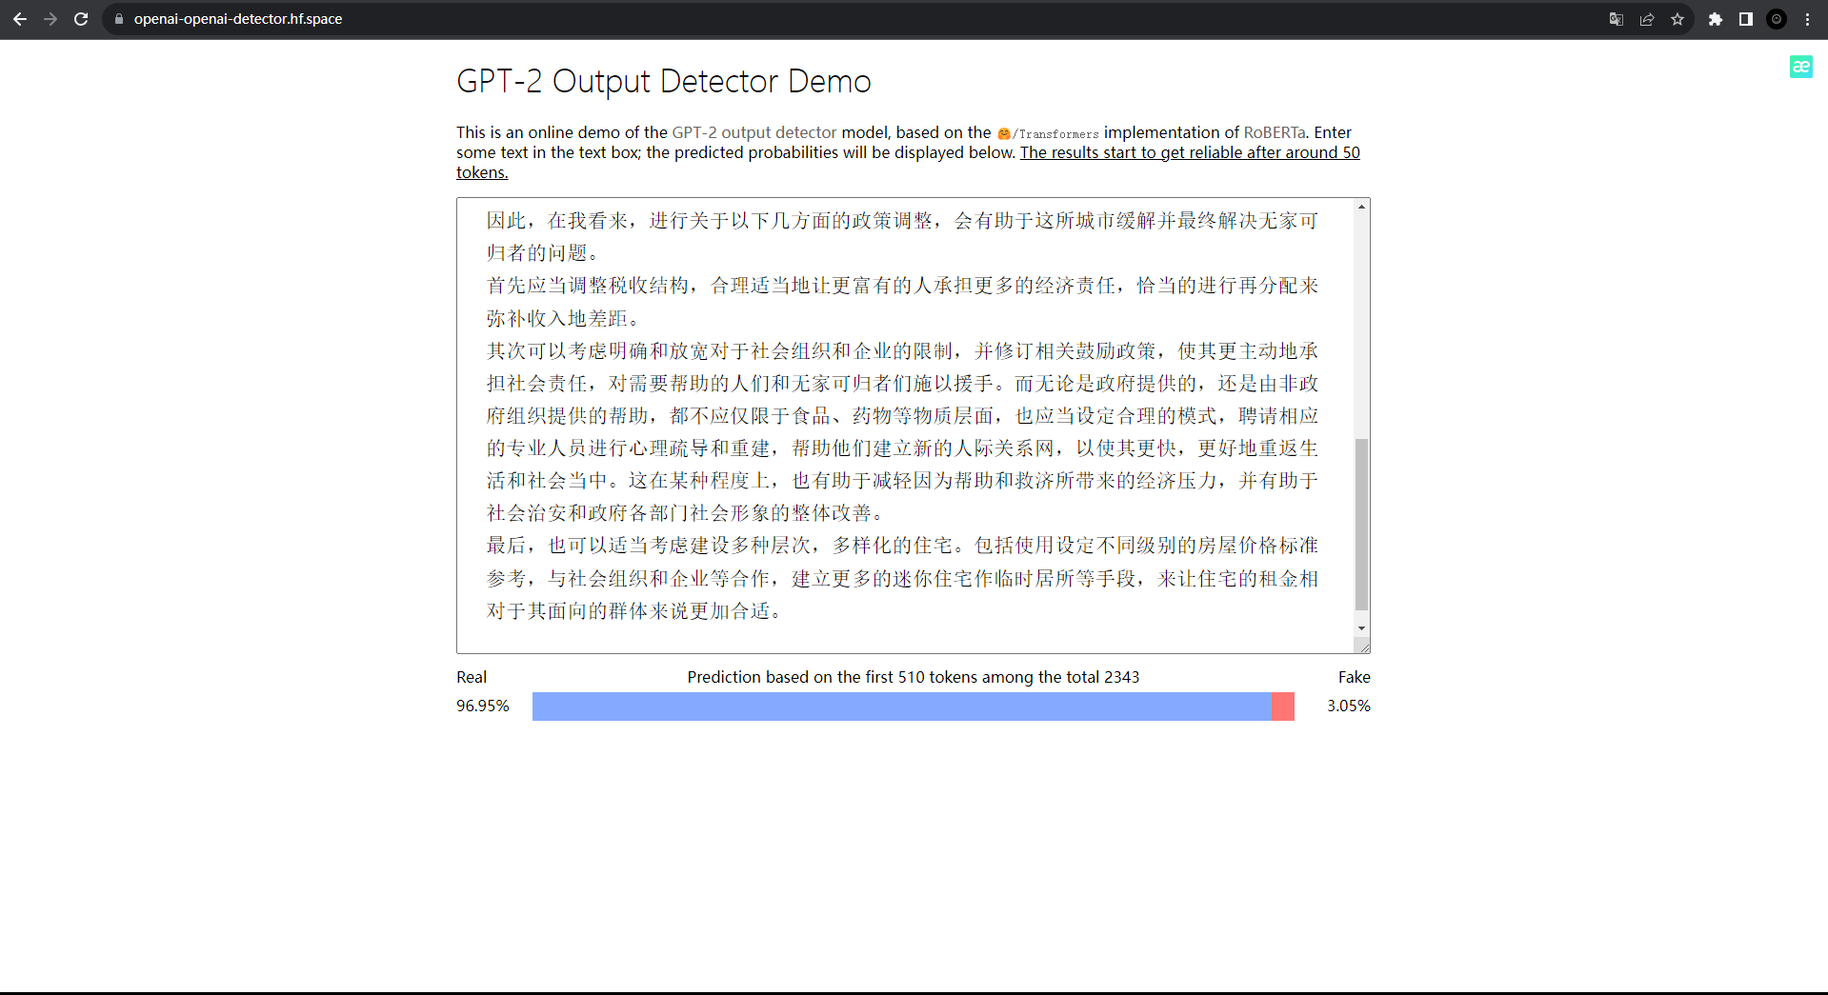Click the textarea scrollbar thumb
The width and height of the screenshot is (1828, 995).
pyautogui.click(x=1361, y=524)
